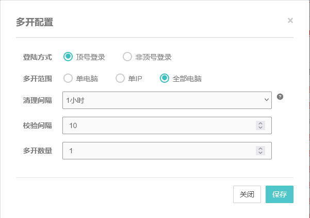Decrease 多开数量 value with down arrow
The height and width of the screenshot is (218, 310).
tap(260, 153)
